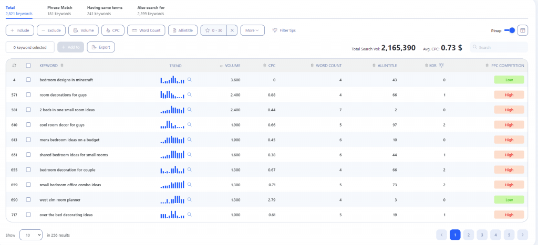Select checkbox for bedroom decoration for couple
Viewport: 538px width, 245px height.
coord(28,169)
